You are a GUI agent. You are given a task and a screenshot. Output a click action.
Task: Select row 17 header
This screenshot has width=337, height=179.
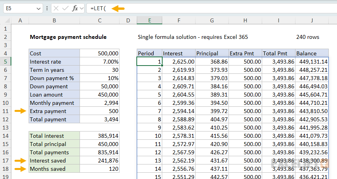5,161
